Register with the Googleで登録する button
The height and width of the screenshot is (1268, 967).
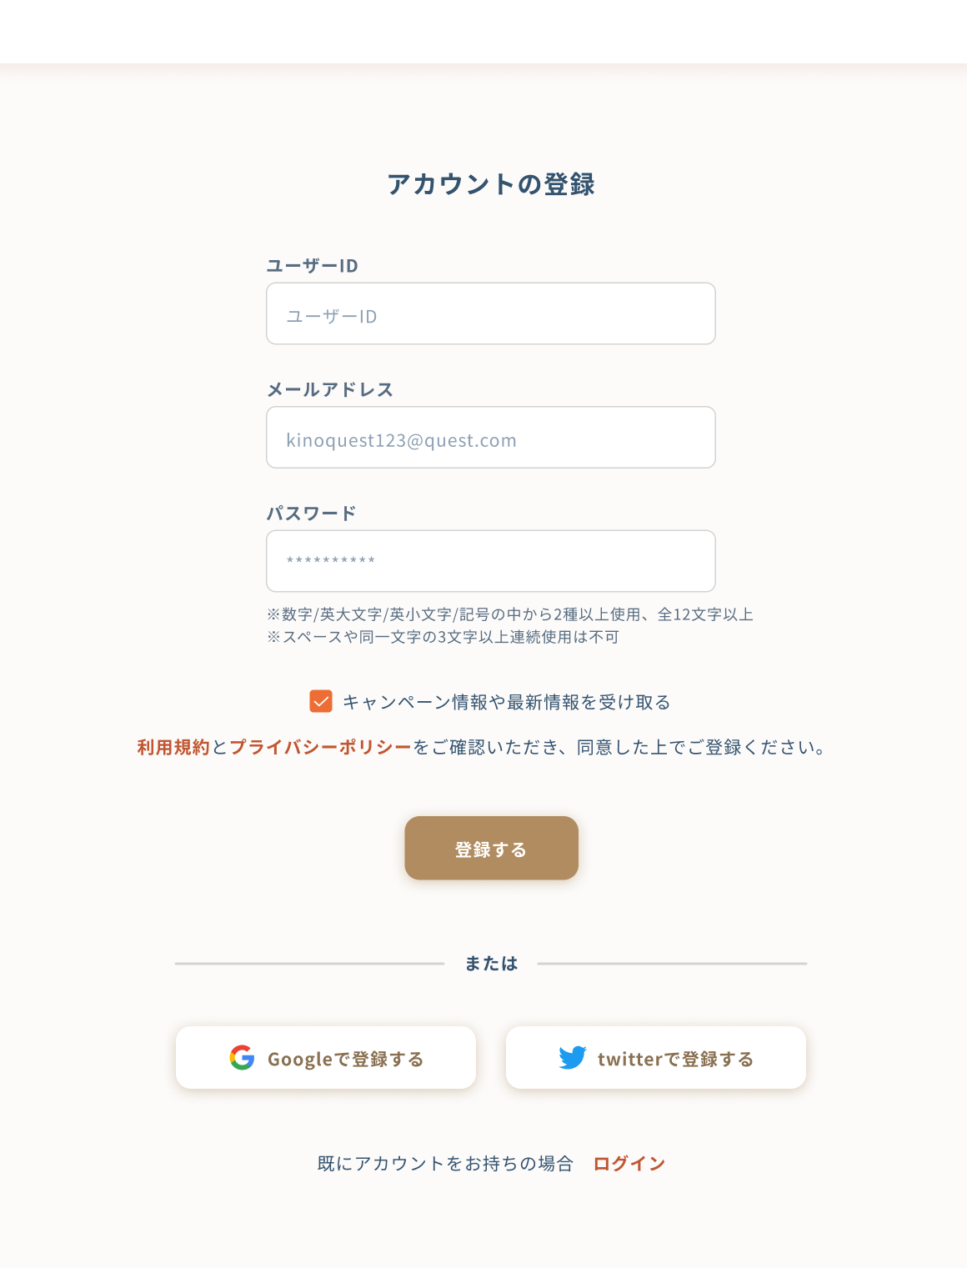pyautogui.click(x=326, y=1057)
